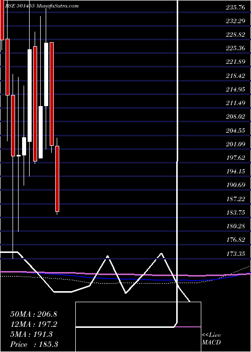
Task: Click the 214.95 price axis label
Action: coord(235,90)
